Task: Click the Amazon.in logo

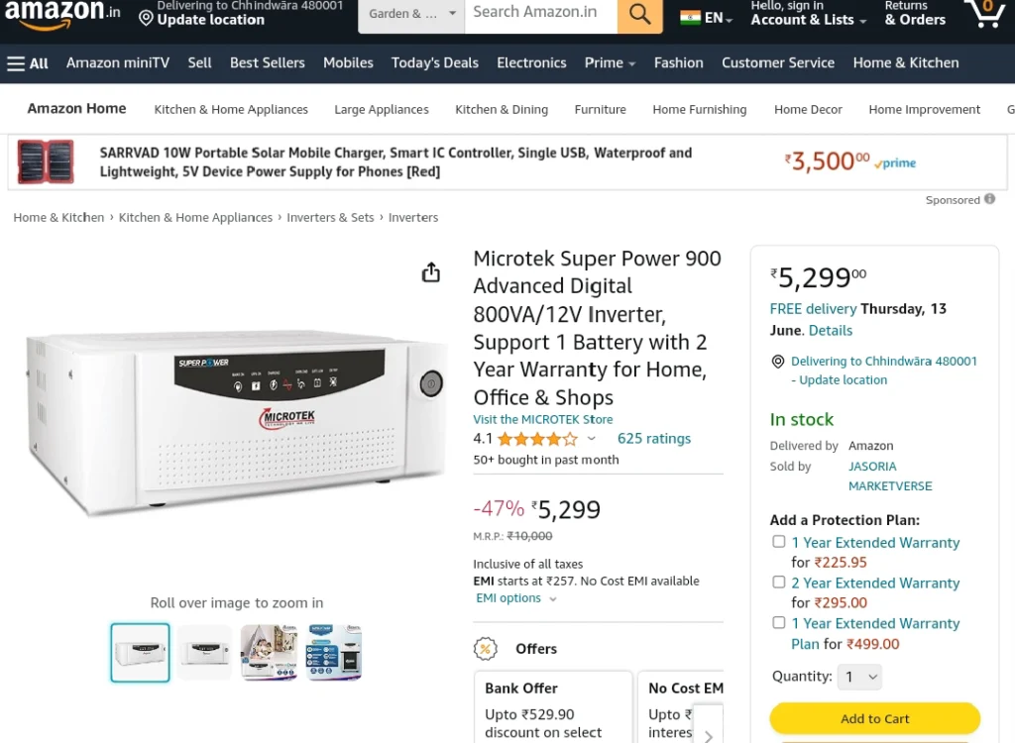Action: 62,14
